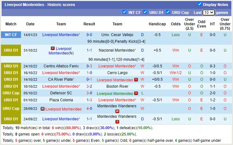Click the Win1/2 odds cell for Cerro Largo match

point(175,73)
